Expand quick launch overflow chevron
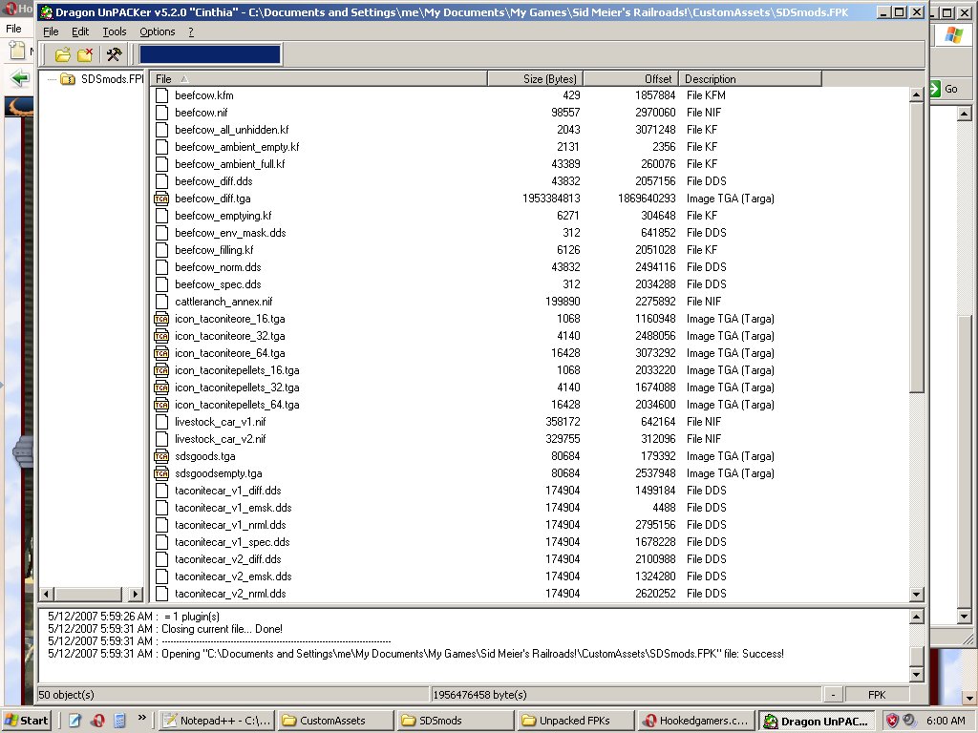This screenshot has height=733, width=978. (x=142, y=718)
